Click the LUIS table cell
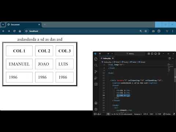176x132 pixels. click(65, 64)
